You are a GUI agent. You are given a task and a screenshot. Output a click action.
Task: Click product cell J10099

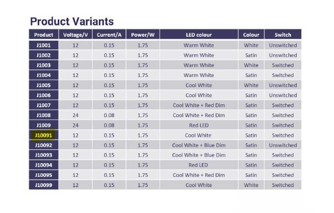[44, 185]
